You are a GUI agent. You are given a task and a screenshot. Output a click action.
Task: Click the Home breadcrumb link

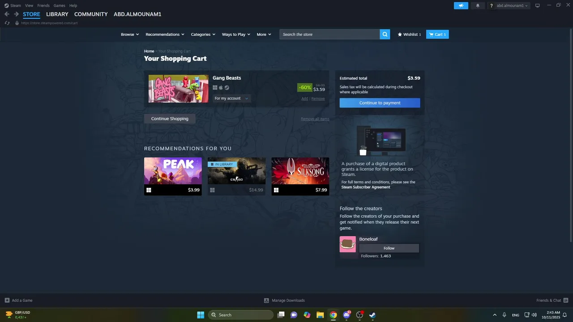tap(149, 51)
